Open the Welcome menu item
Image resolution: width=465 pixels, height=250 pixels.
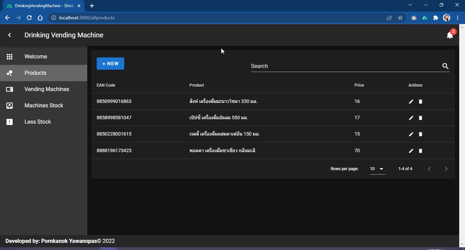tap(44, 57)
